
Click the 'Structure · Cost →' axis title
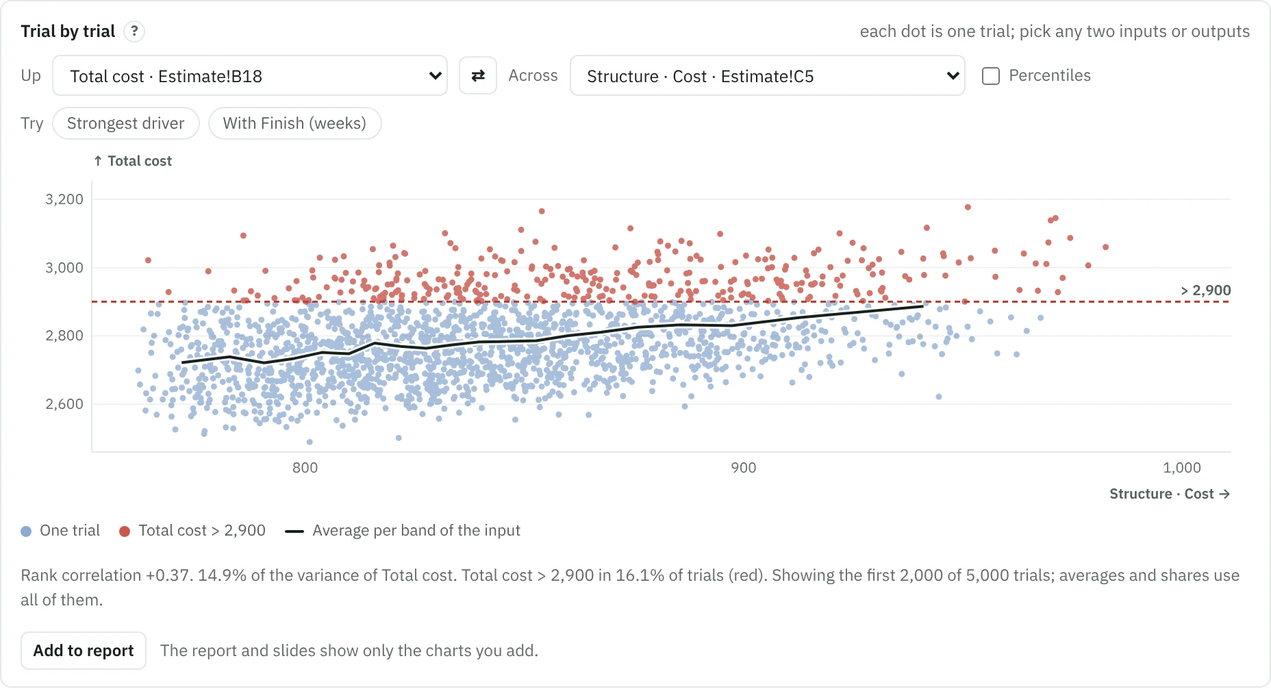[1170, 494]
